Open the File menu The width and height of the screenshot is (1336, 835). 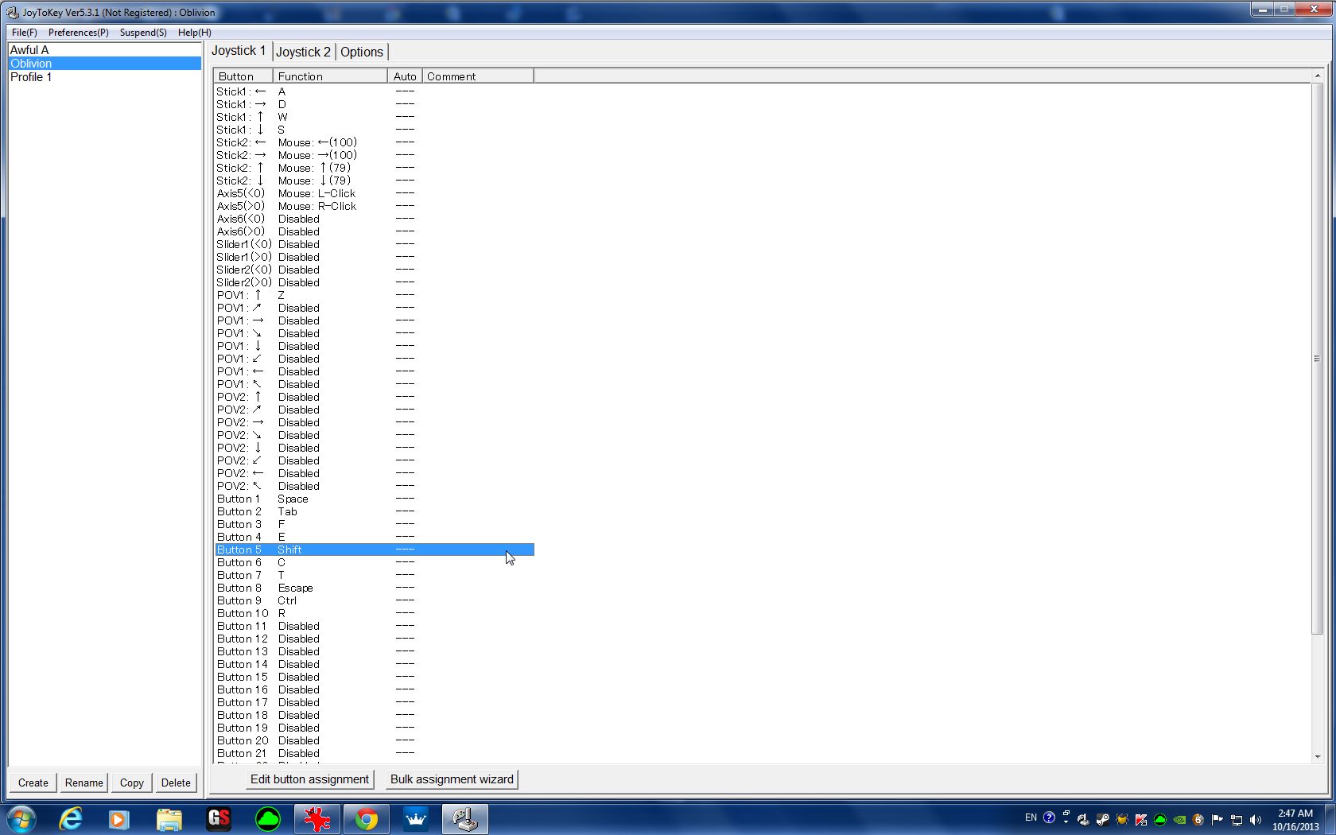coord(24,33)
